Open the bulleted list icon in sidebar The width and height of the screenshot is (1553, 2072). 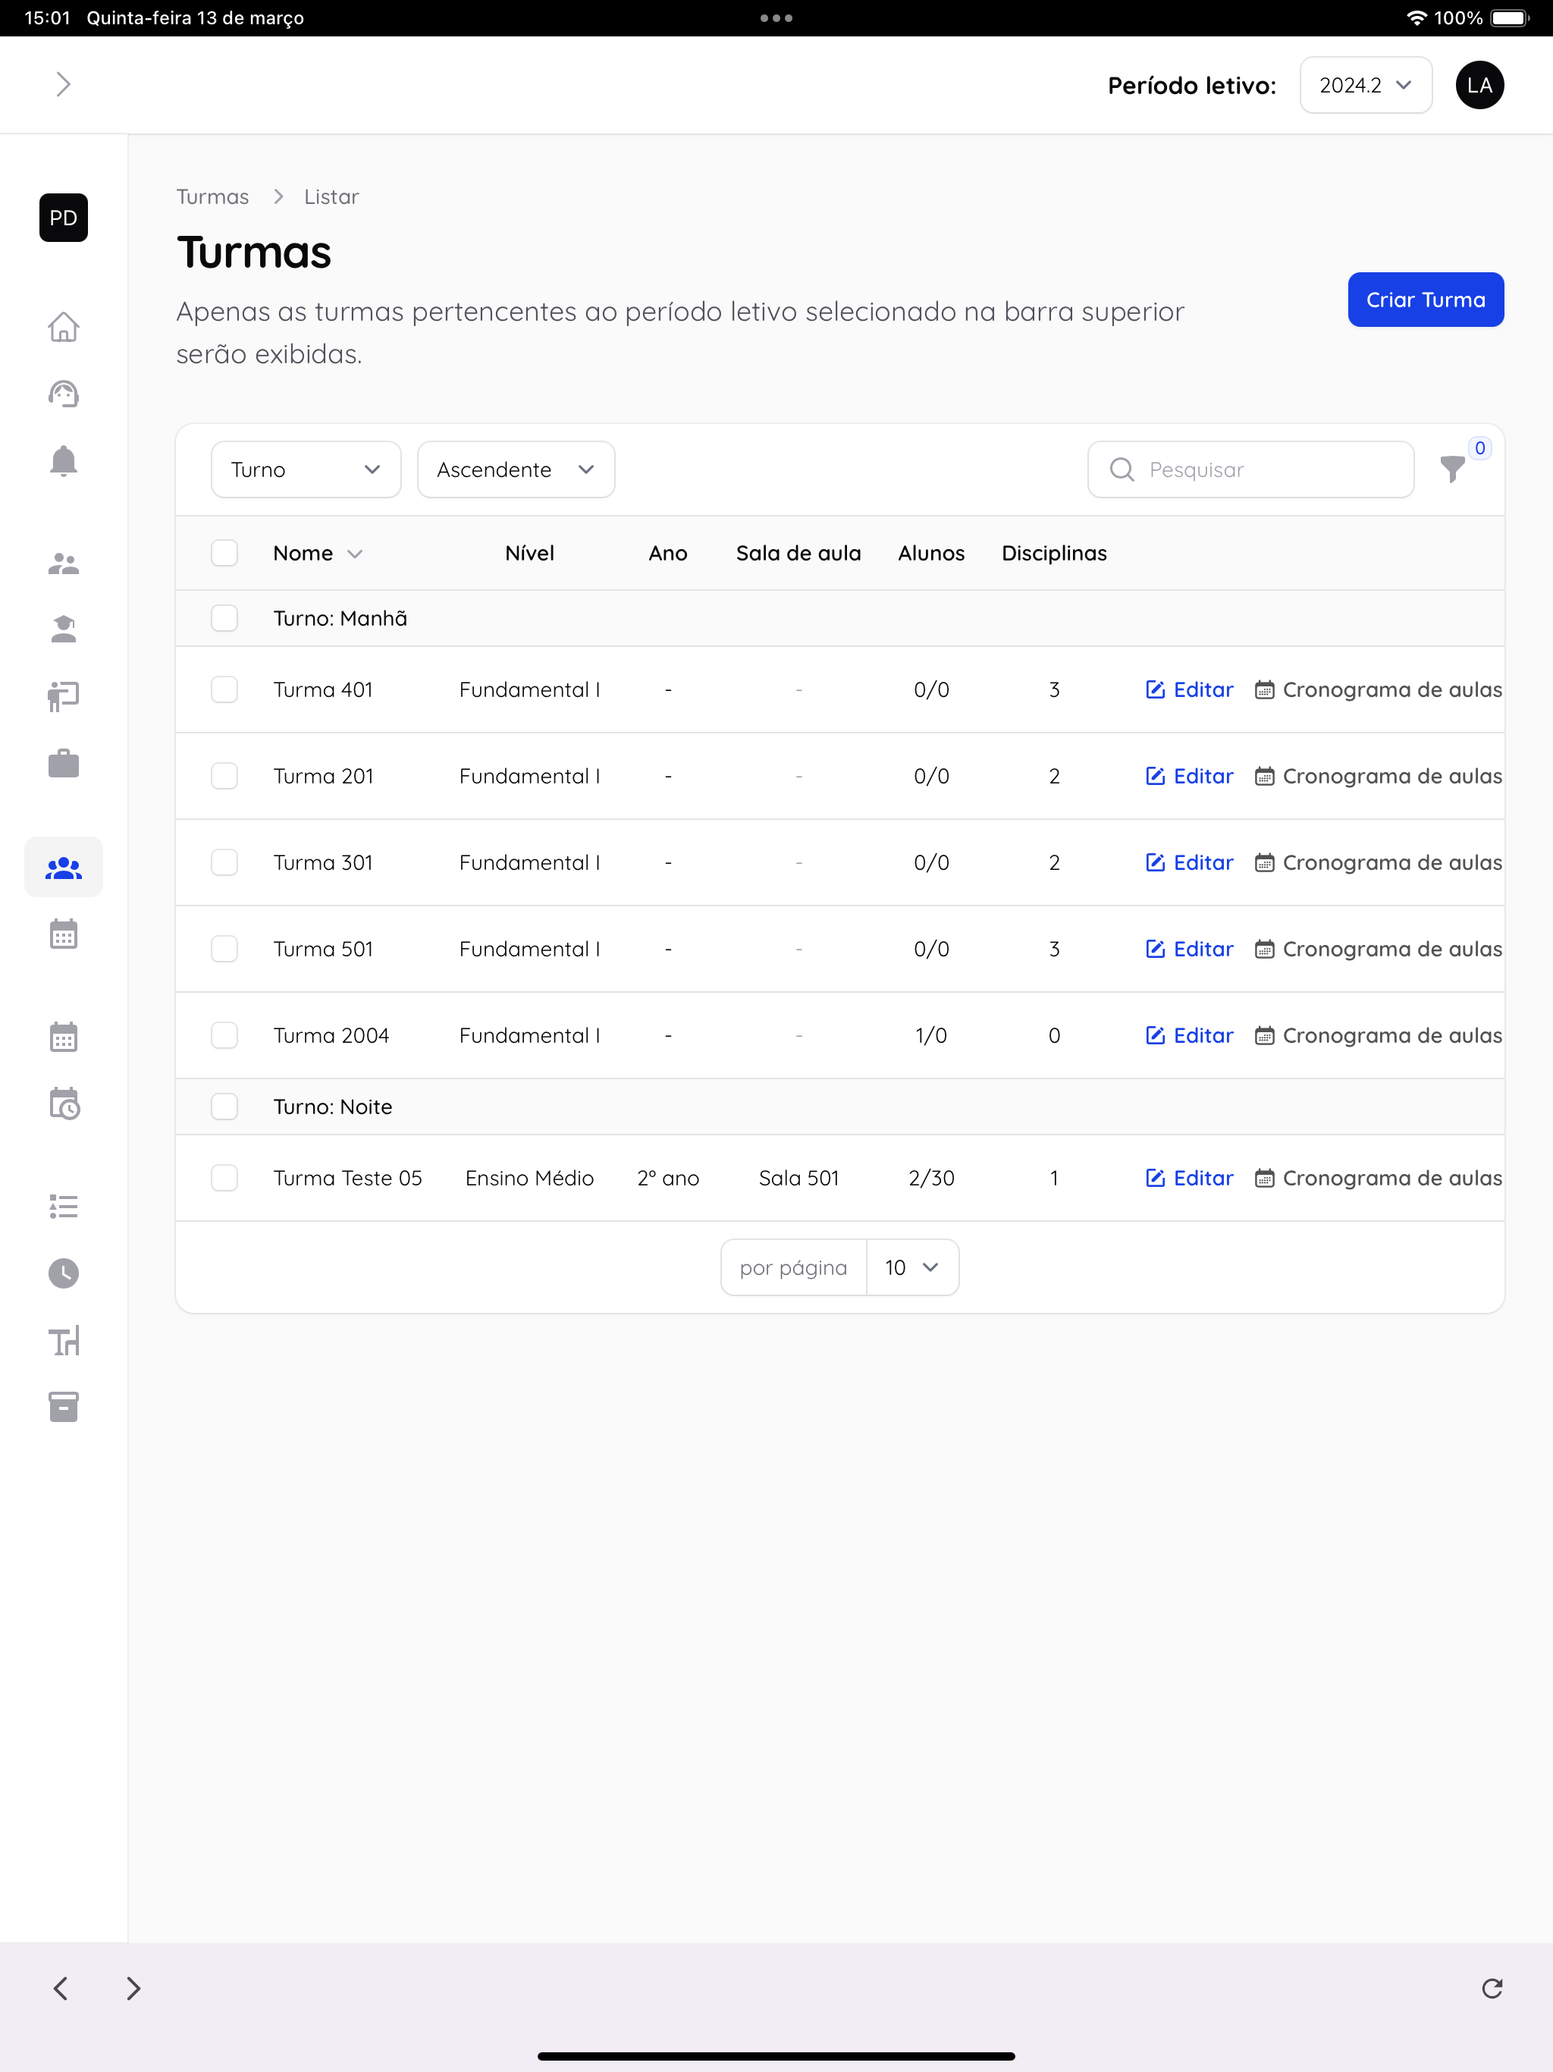pyautogui.click(x=64, y=1207)
